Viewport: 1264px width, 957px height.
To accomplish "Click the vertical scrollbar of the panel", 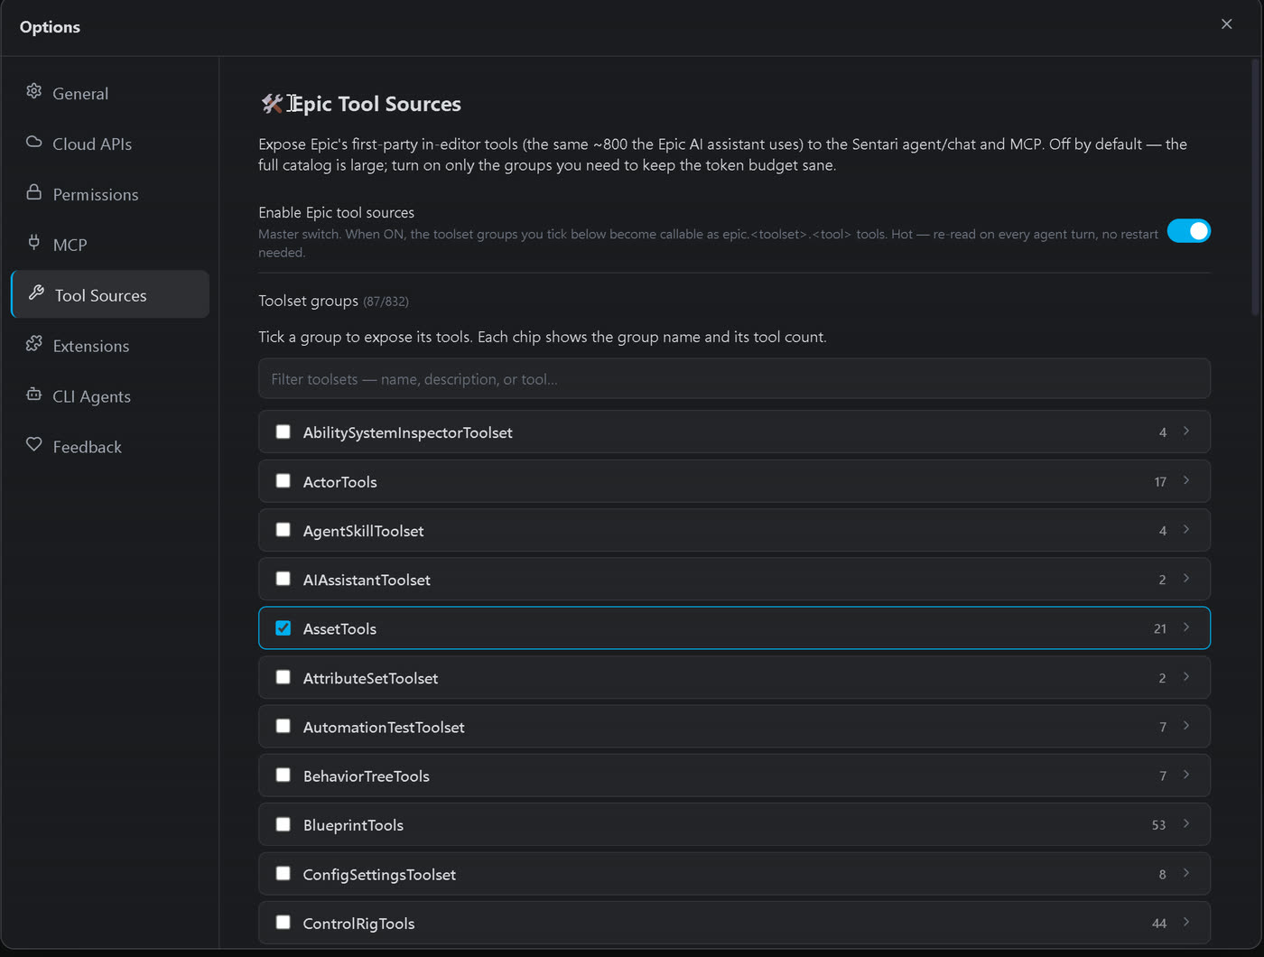I will [x=1255, y=187].
